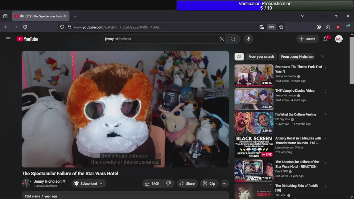Go back with browser back arrow
This screenshot has height=199, width=354.
6,27
